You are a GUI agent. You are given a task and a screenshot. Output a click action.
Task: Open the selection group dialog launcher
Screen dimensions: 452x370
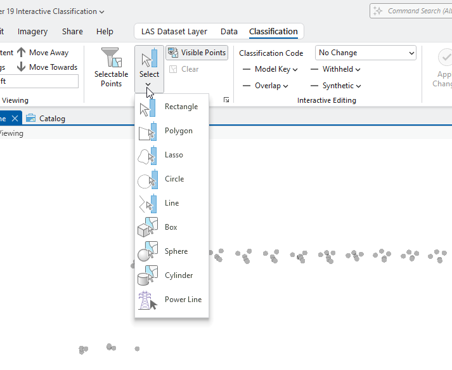(226, 100)
